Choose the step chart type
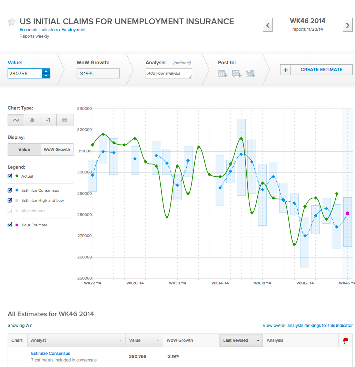This screenshot has width=355, height=367. 48,120
